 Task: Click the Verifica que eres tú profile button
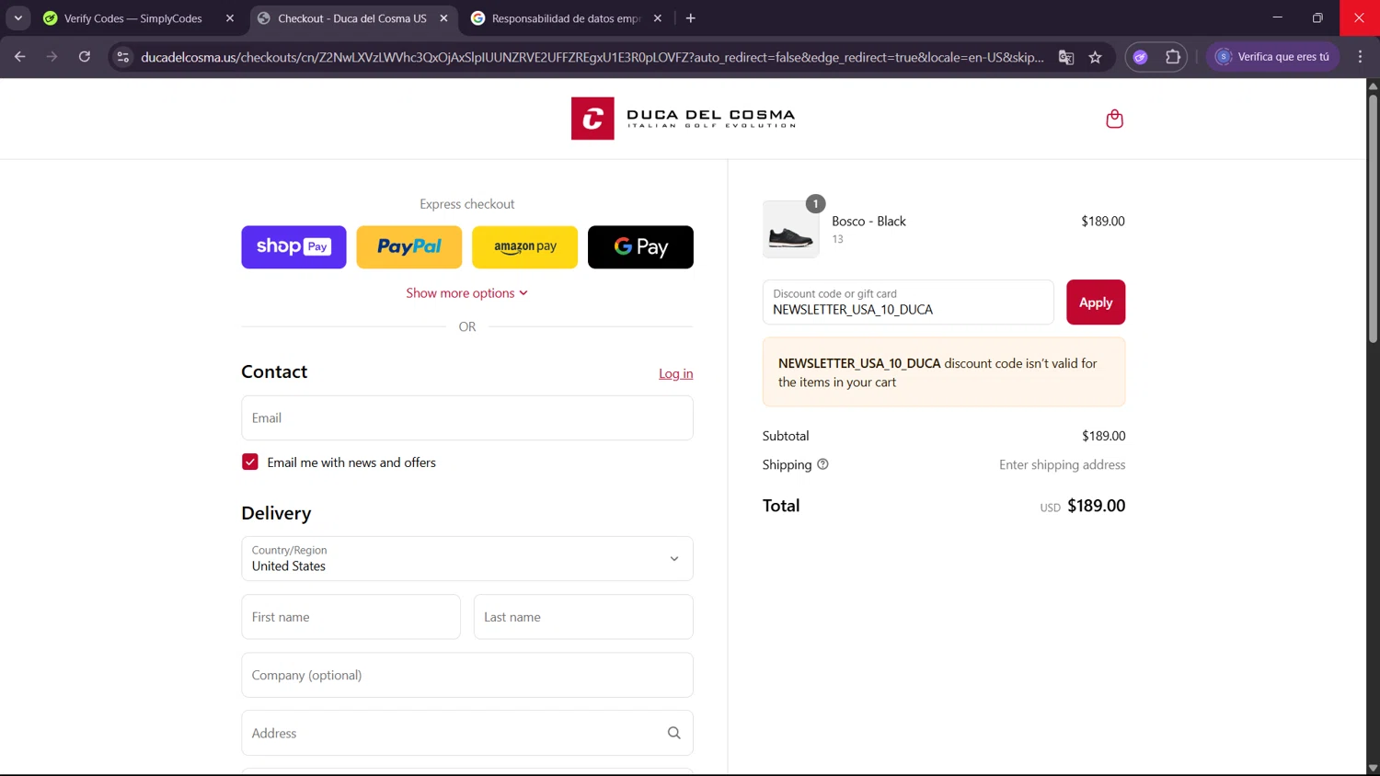(1273, 57)
